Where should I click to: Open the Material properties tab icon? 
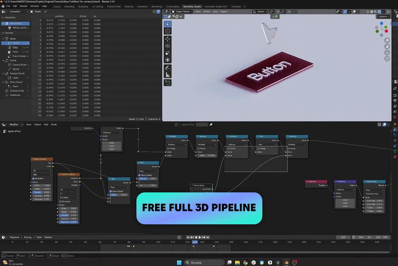tap(395, 157)
